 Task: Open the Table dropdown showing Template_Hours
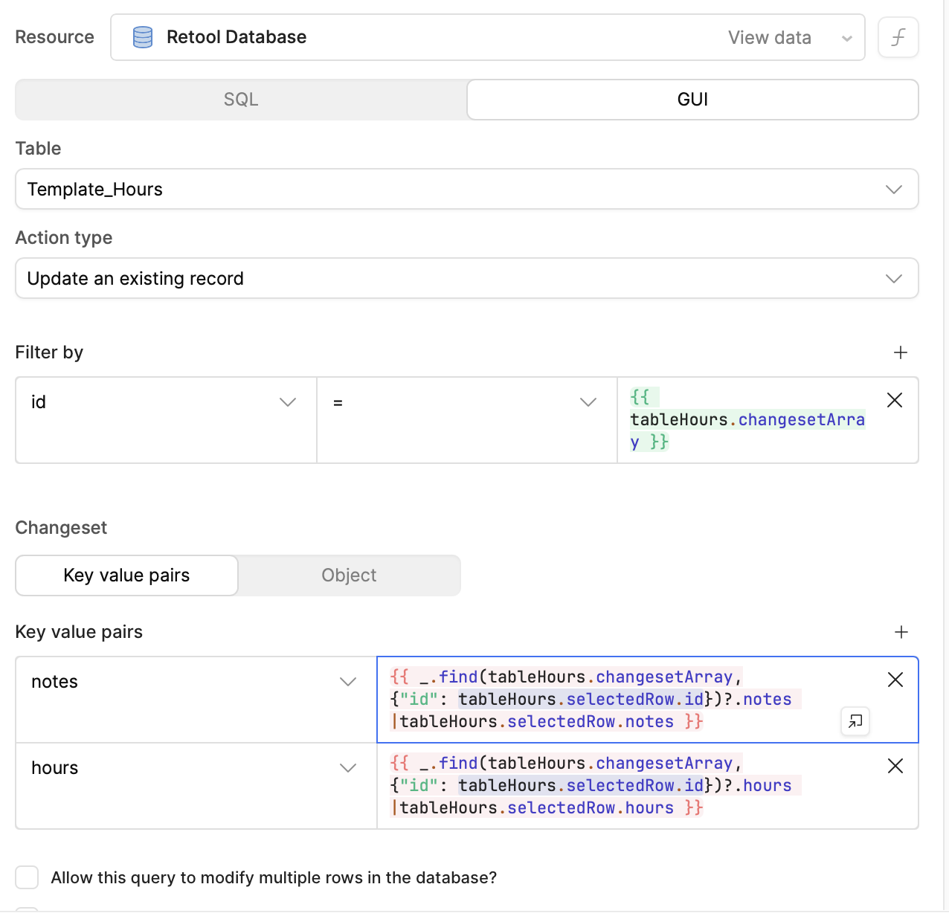[466, 190]
